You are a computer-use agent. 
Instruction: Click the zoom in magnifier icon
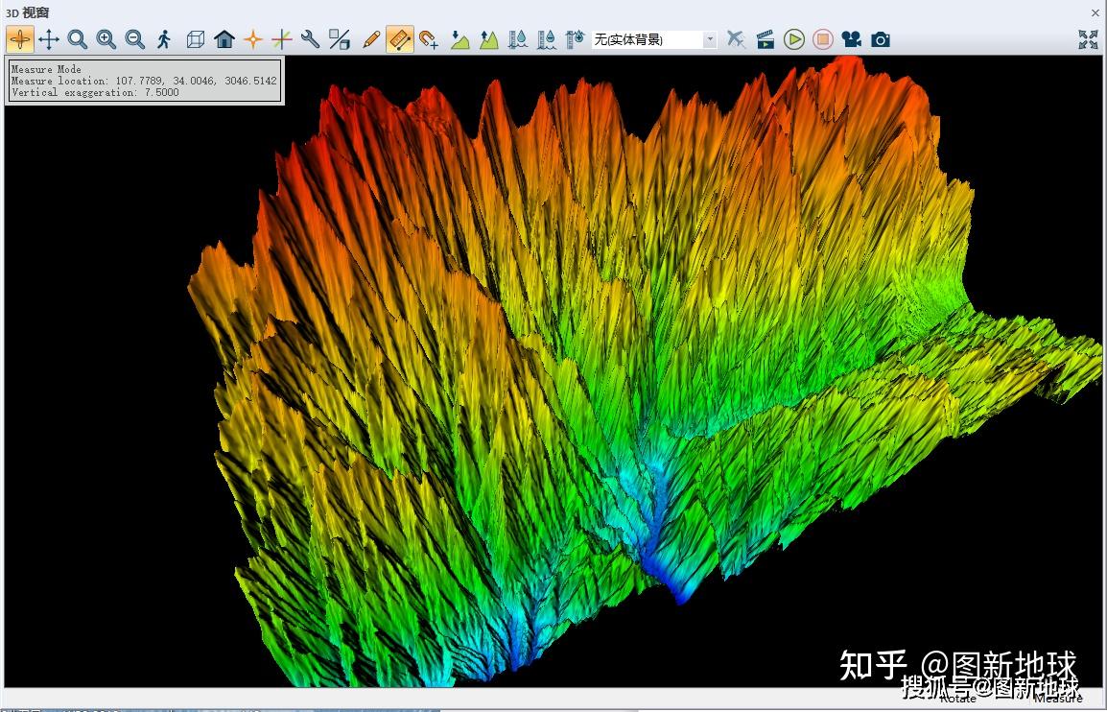(x=106, y=38)
